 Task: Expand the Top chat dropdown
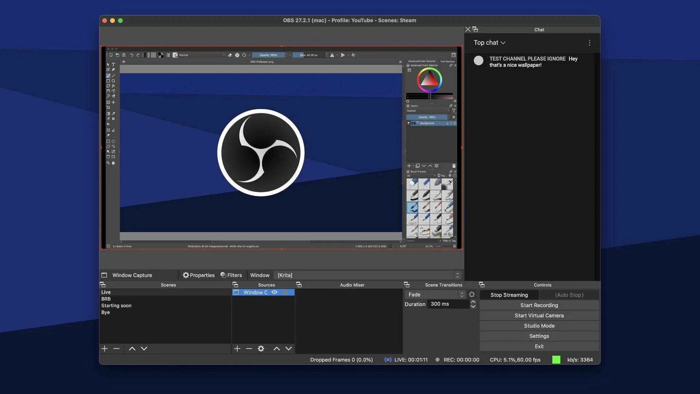click(489, 43)
